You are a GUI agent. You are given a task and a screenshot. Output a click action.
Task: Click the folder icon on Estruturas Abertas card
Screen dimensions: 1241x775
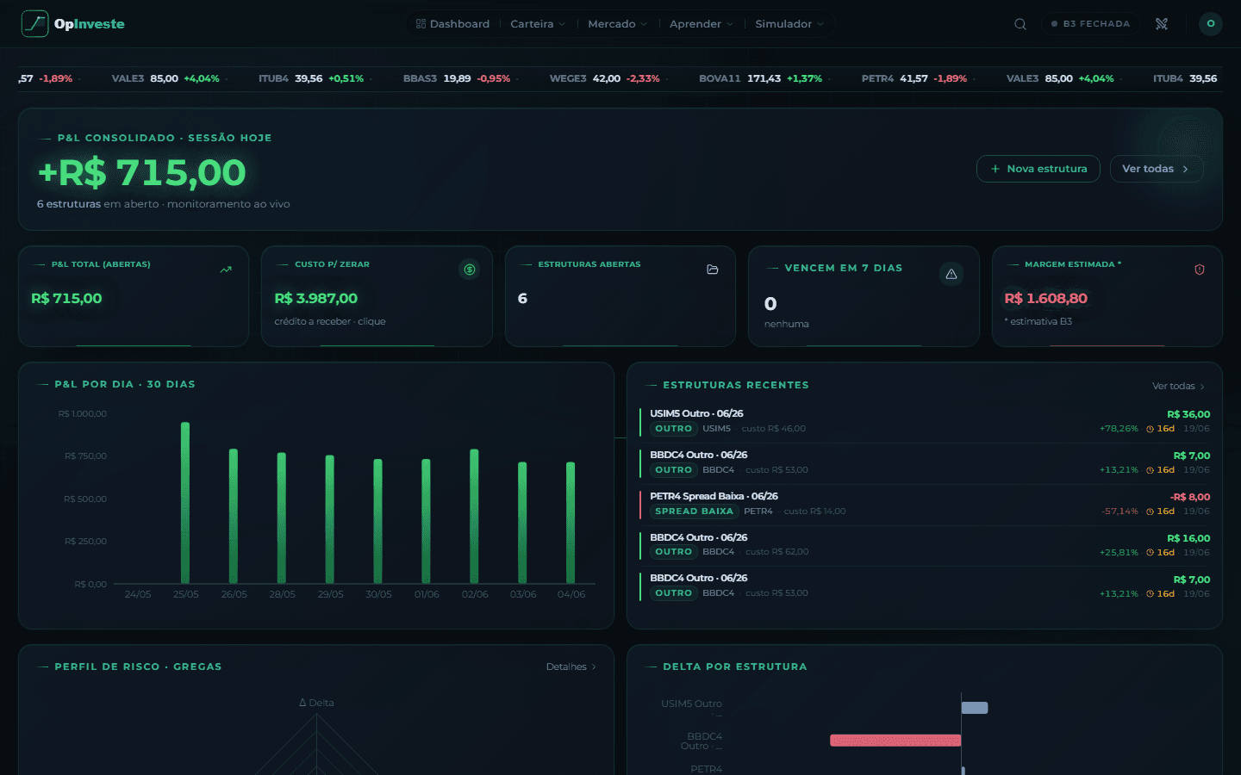[x=713, y=270]
